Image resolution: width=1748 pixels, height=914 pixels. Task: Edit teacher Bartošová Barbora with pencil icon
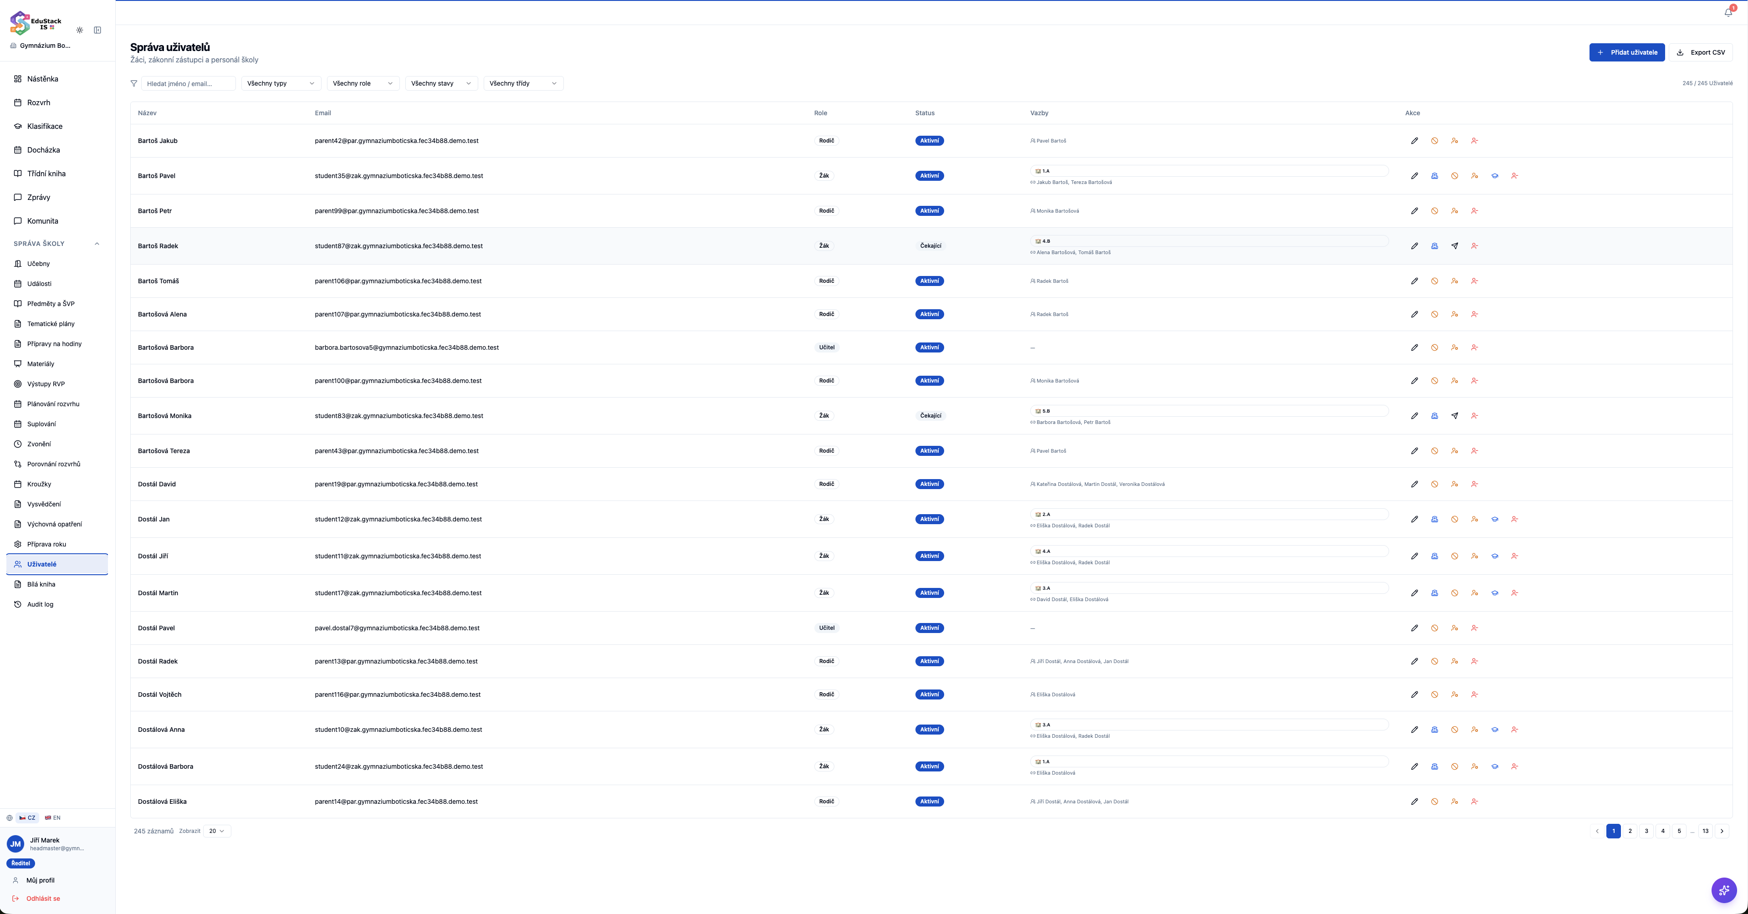point(1414,347)
